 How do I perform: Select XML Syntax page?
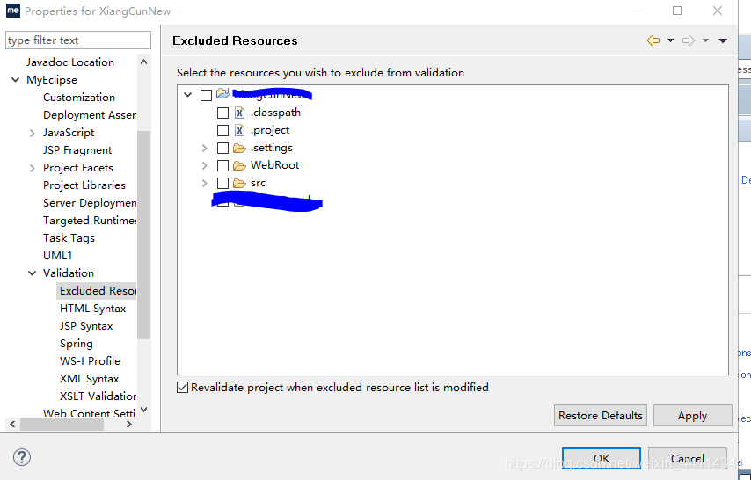coord(89,379)
